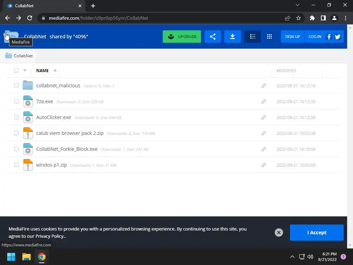Open collabnet_malicious folder name

click(58, 86)
